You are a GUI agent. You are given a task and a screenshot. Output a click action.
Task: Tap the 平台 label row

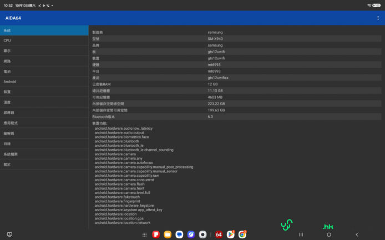(237, 71)
